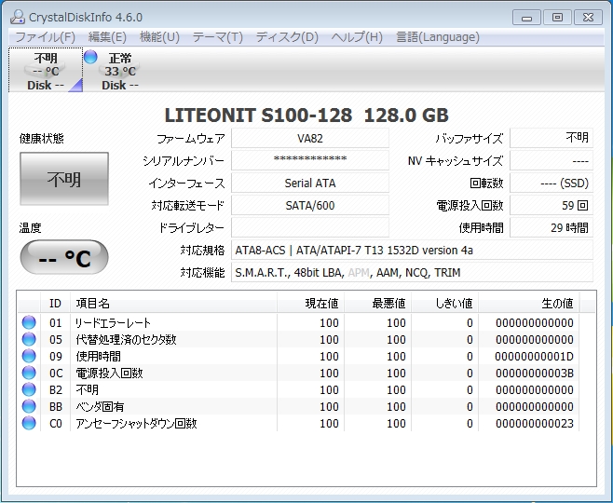
Task: Click the 不明 health status button
Action: point(63,180)
